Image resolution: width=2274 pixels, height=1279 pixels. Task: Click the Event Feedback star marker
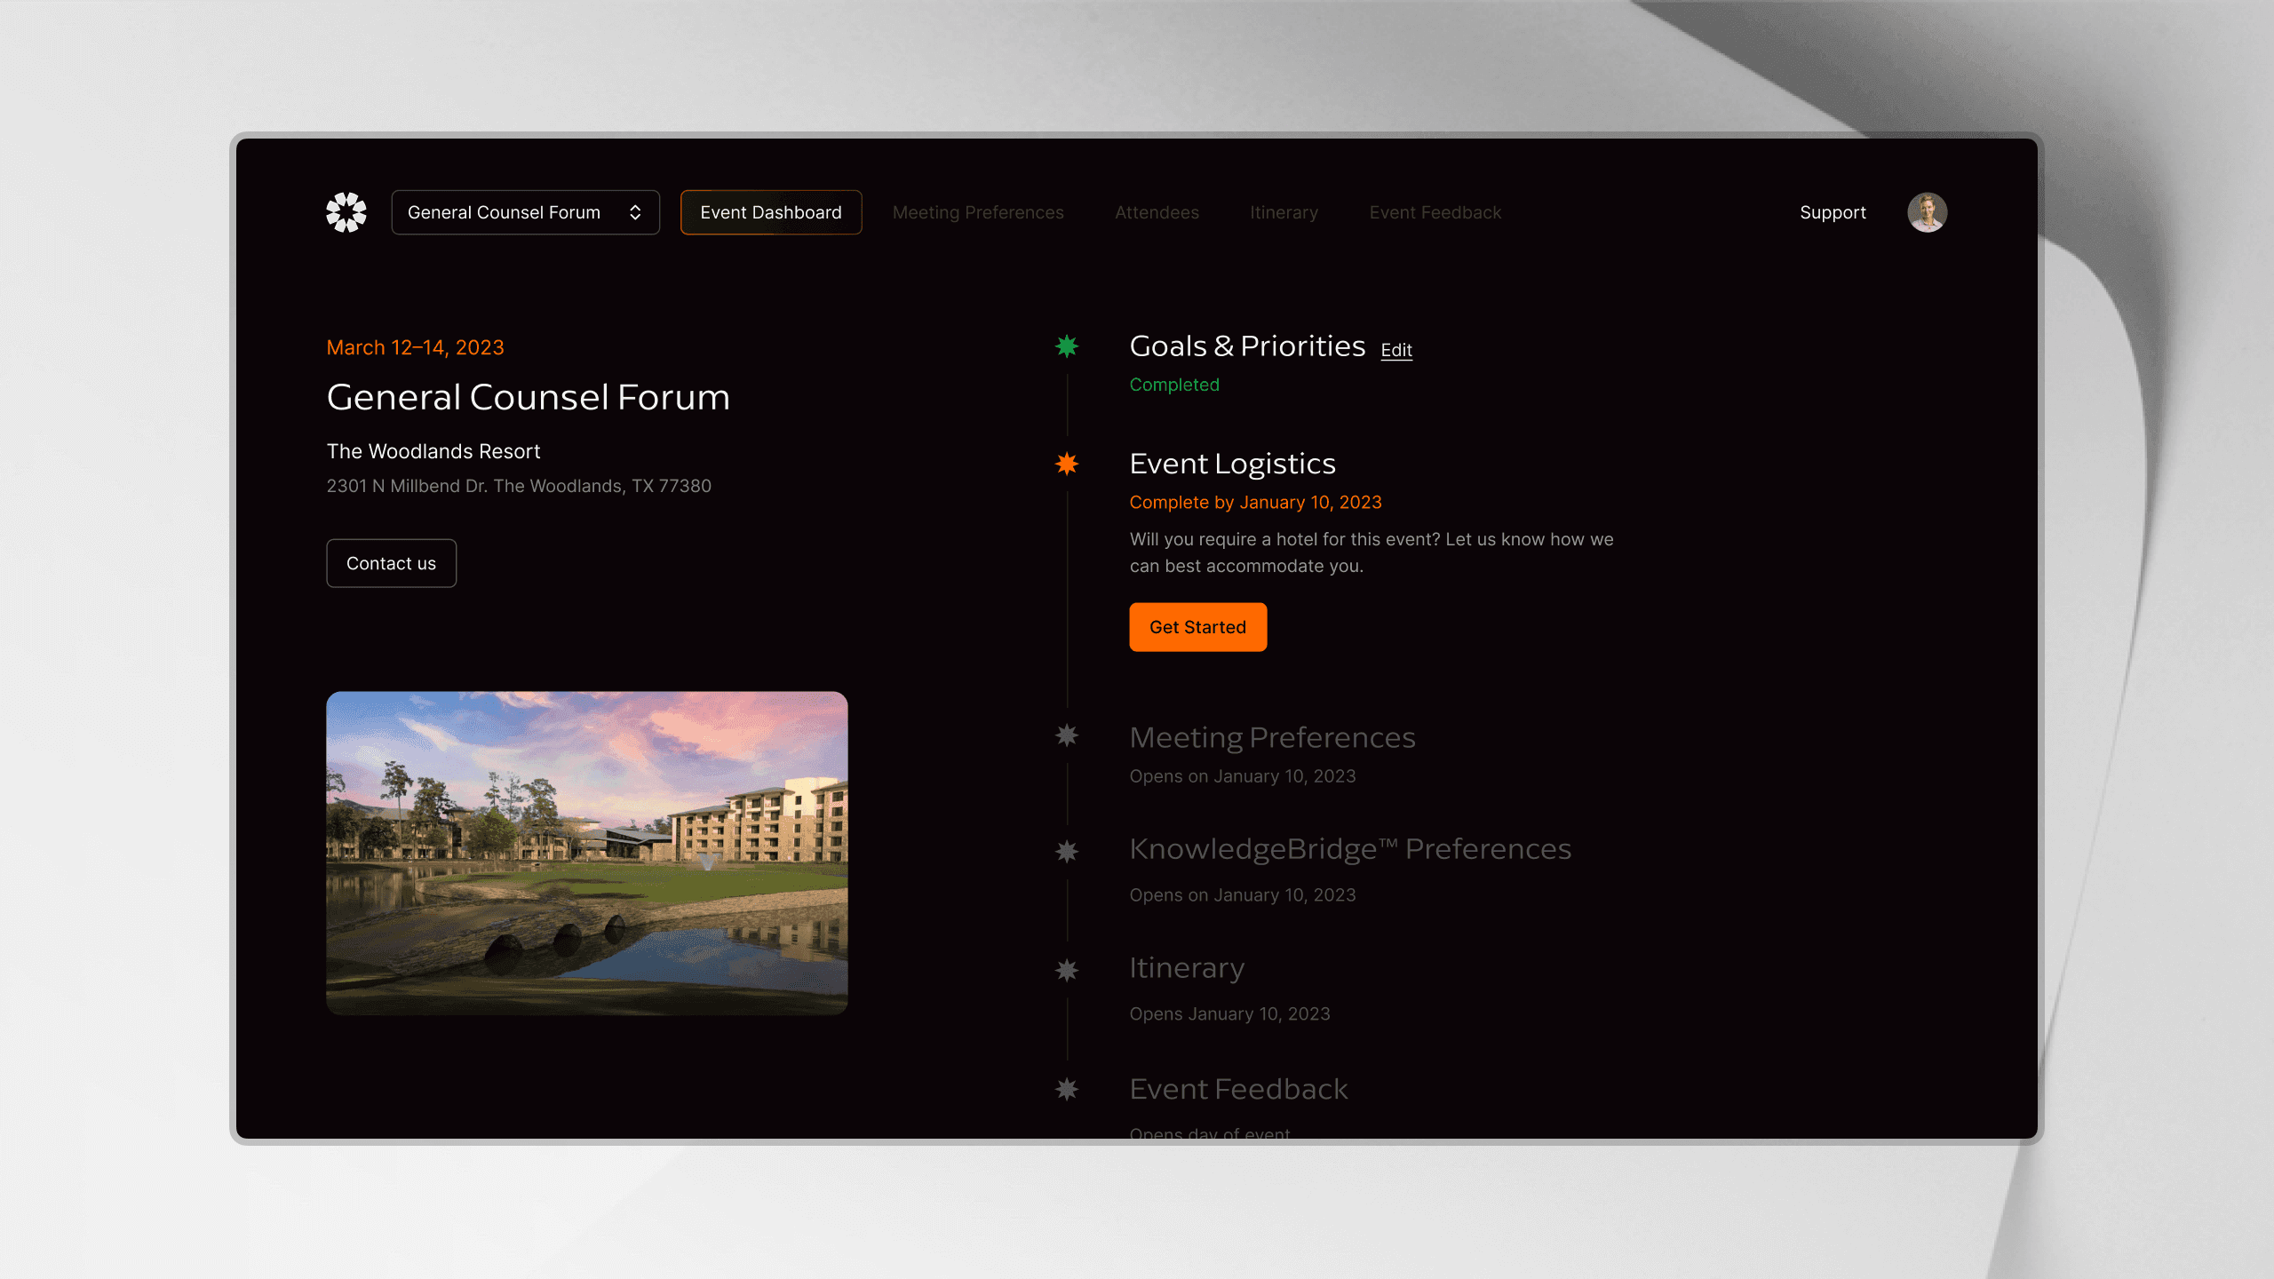pos(1067,1089)
